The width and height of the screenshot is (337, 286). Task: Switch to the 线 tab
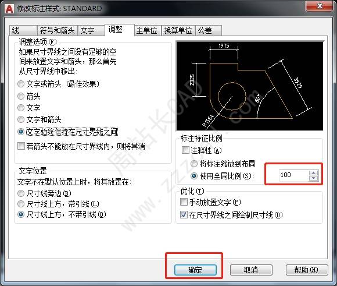[x=23, y=30]
